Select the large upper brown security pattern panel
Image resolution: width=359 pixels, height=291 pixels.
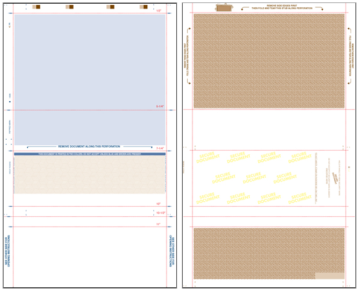point(269,61)
